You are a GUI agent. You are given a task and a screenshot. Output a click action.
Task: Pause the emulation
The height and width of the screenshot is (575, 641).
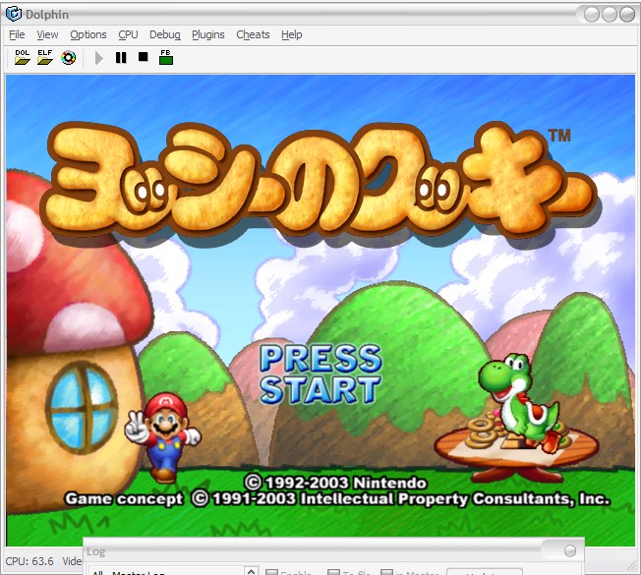point(121,58)
